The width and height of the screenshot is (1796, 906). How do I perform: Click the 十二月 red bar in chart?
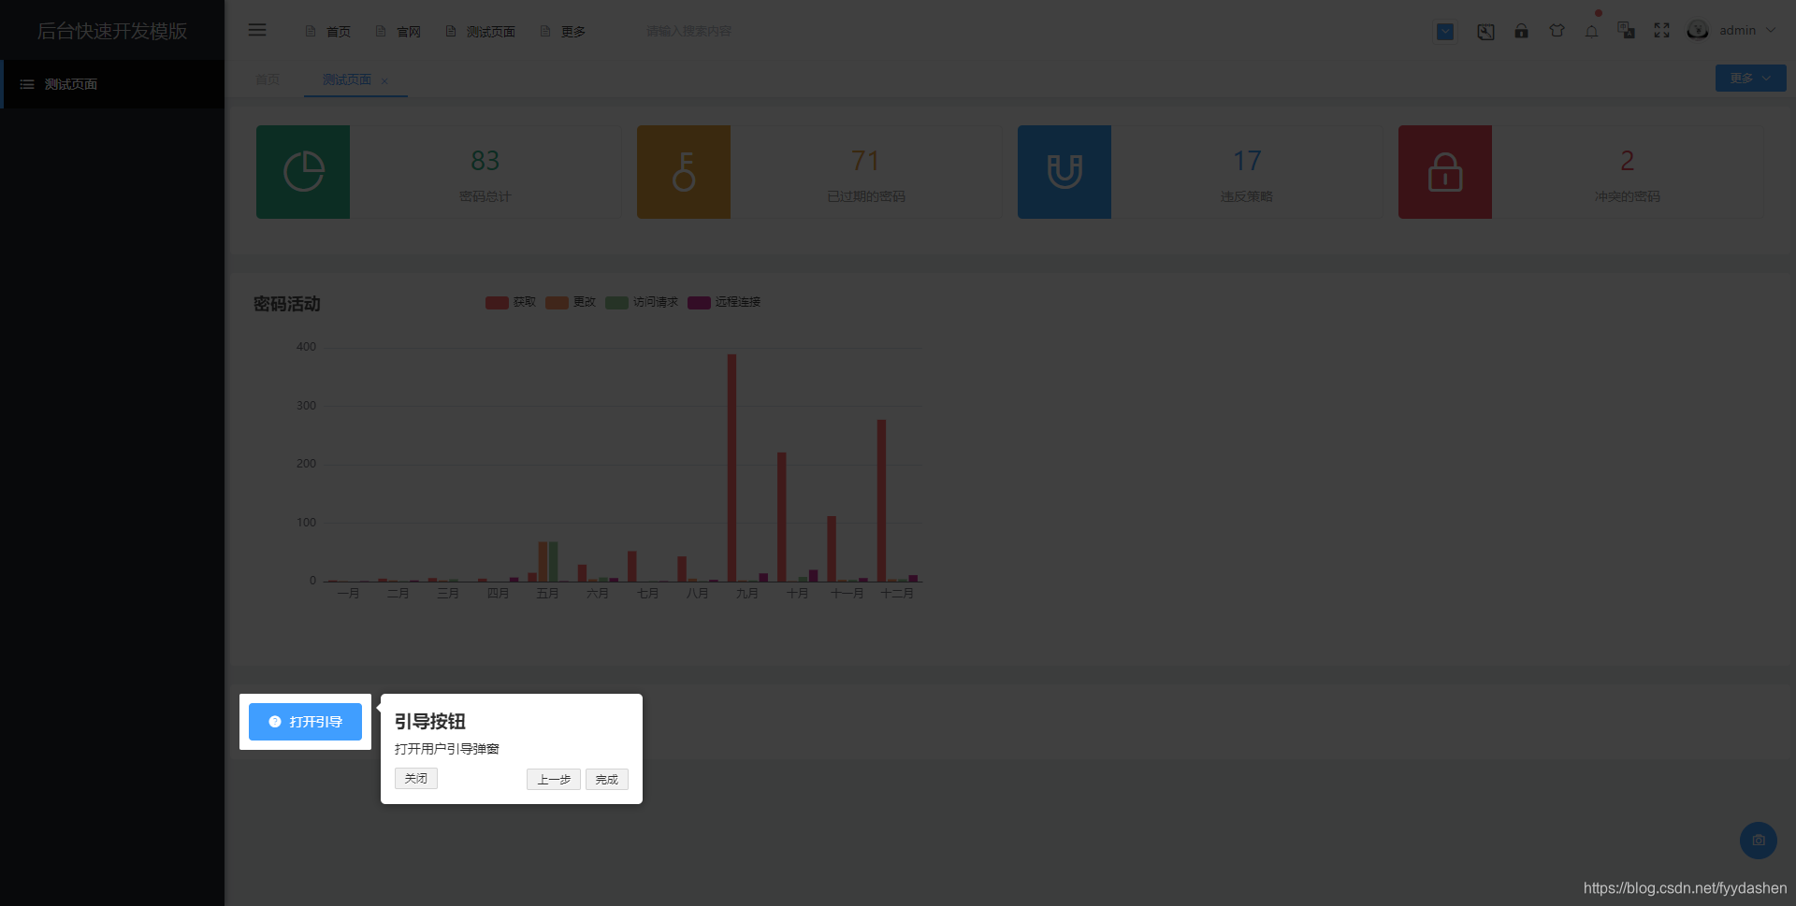pyautogui.click(x=881, y=500)
